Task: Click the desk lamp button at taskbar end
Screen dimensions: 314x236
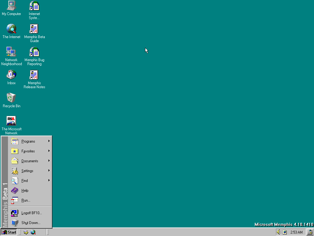Action: click(x=310, y=232)
